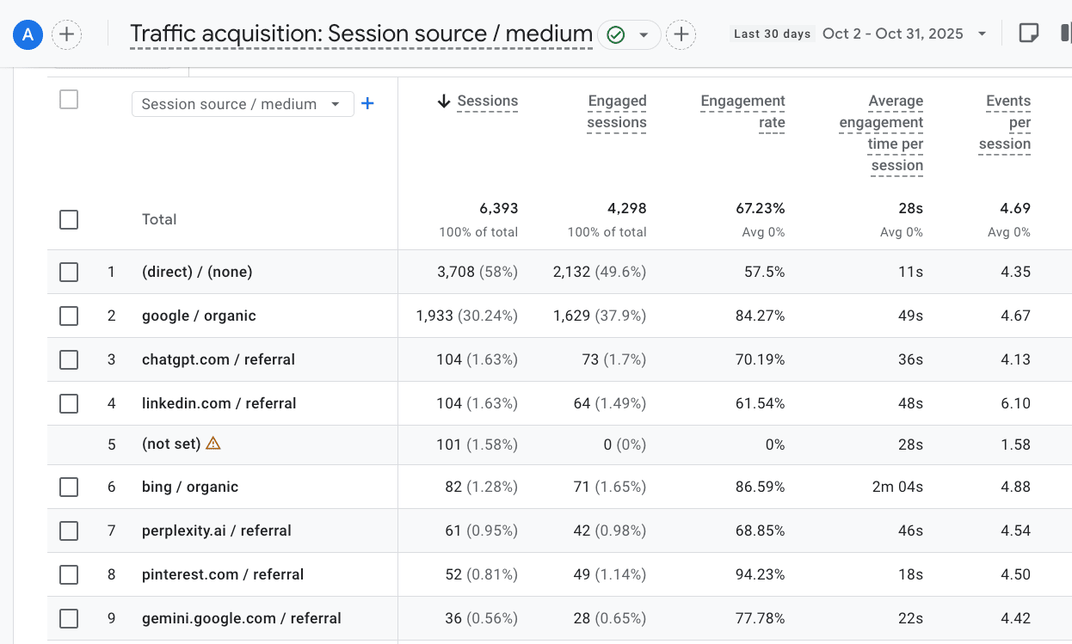Open the Session source / medium dropdown
Viewport: 1072px width, 644px height.
(x=243, y=104)
